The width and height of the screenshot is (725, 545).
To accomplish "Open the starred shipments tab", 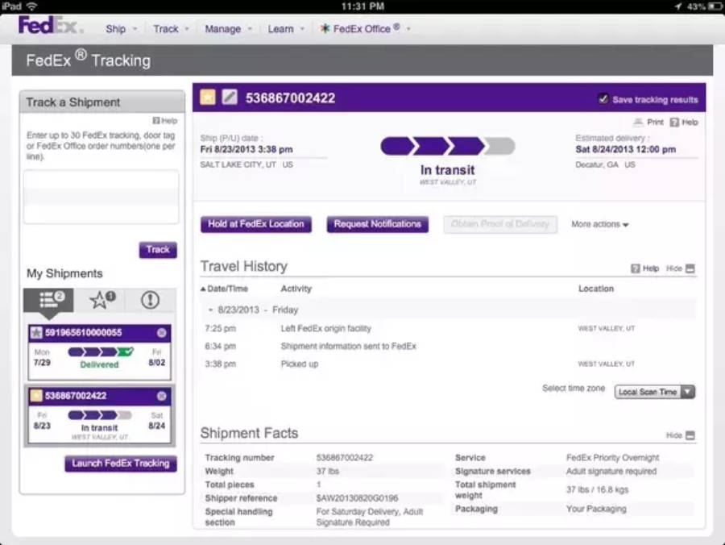I will point(101,300).
